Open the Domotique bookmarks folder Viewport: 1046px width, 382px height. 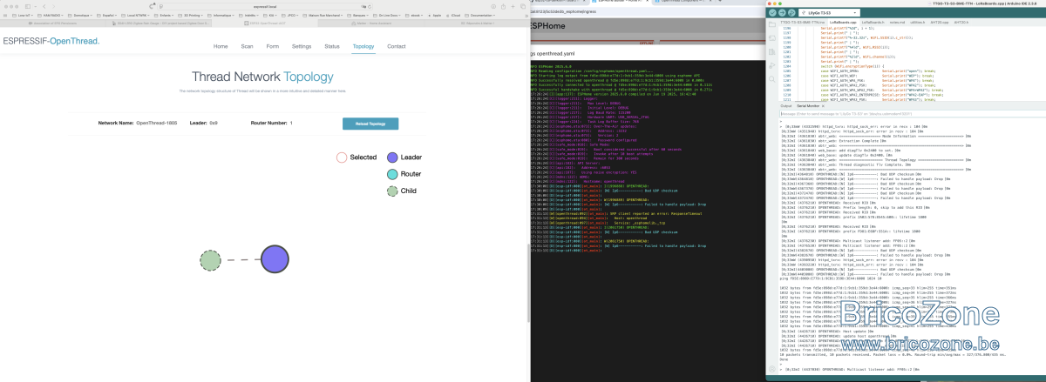pos(80,15)
